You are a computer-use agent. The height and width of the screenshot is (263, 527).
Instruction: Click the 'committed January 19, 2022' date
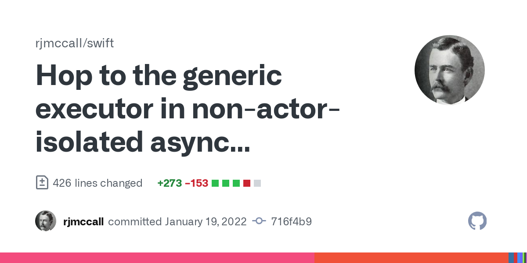point(177,222)
